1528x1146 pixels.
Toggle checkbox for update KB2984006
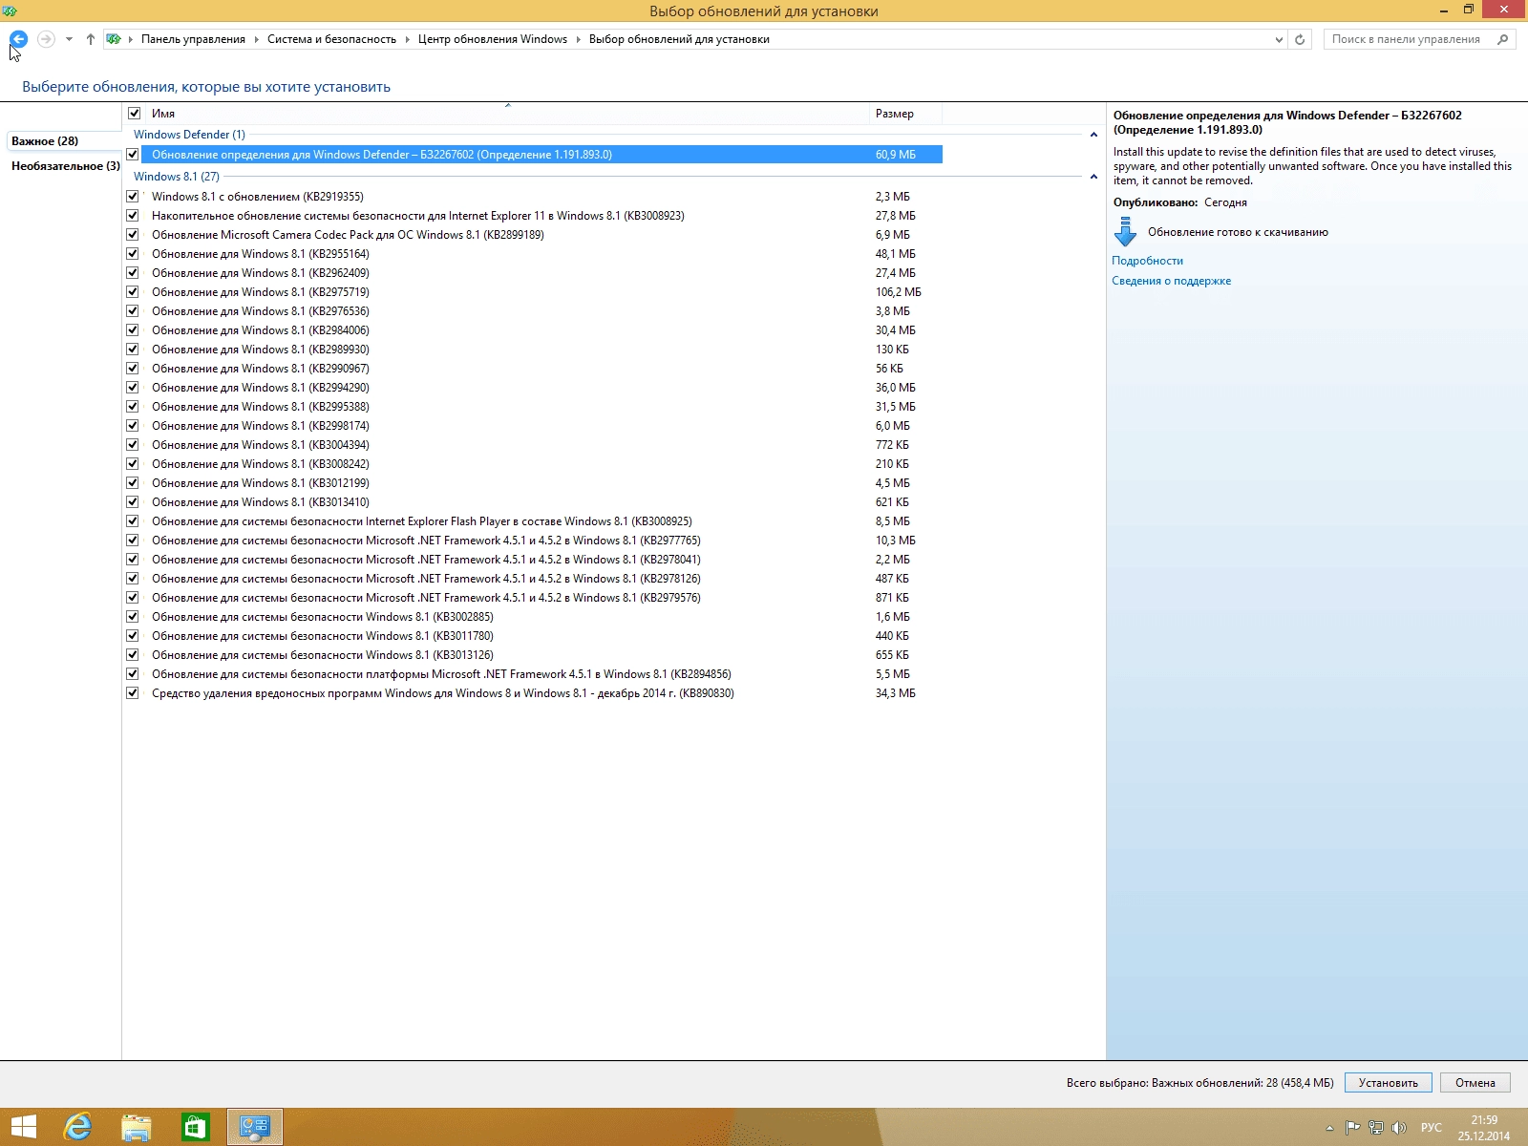(133, 329)
